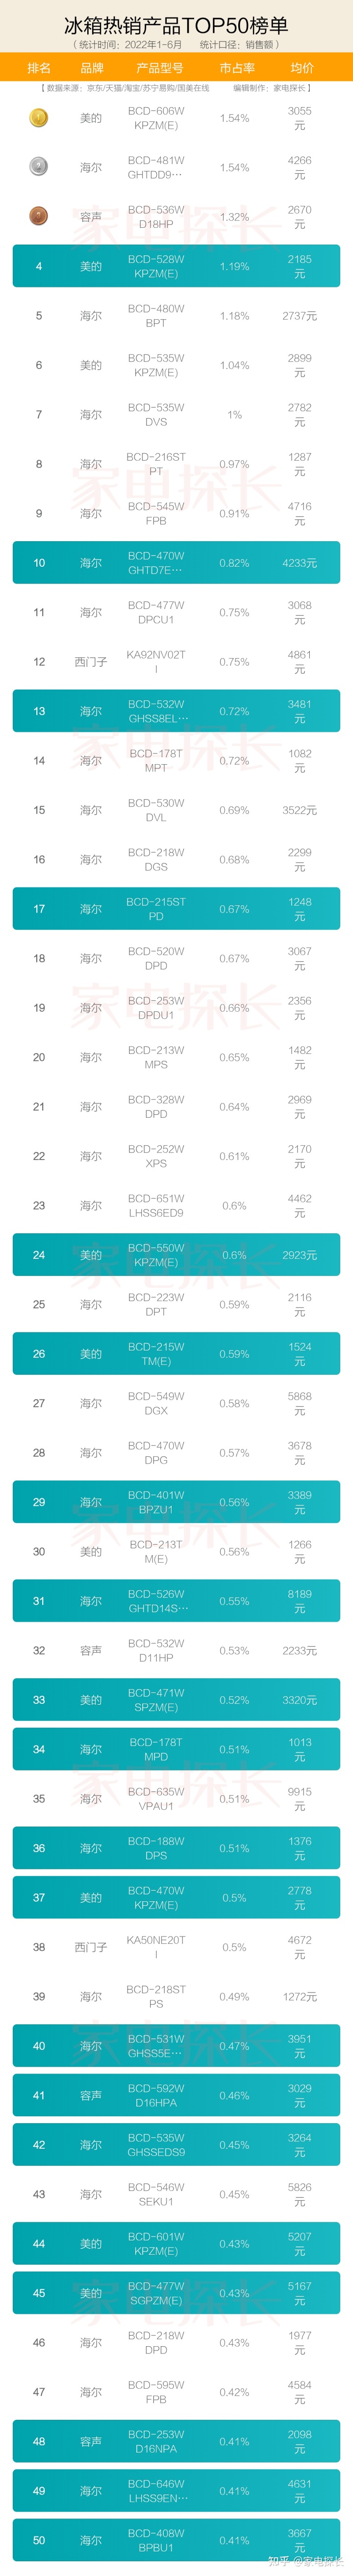Select the 排名 column header
This screenshot has height=2576, width=353.
click(x=39, y=68)
